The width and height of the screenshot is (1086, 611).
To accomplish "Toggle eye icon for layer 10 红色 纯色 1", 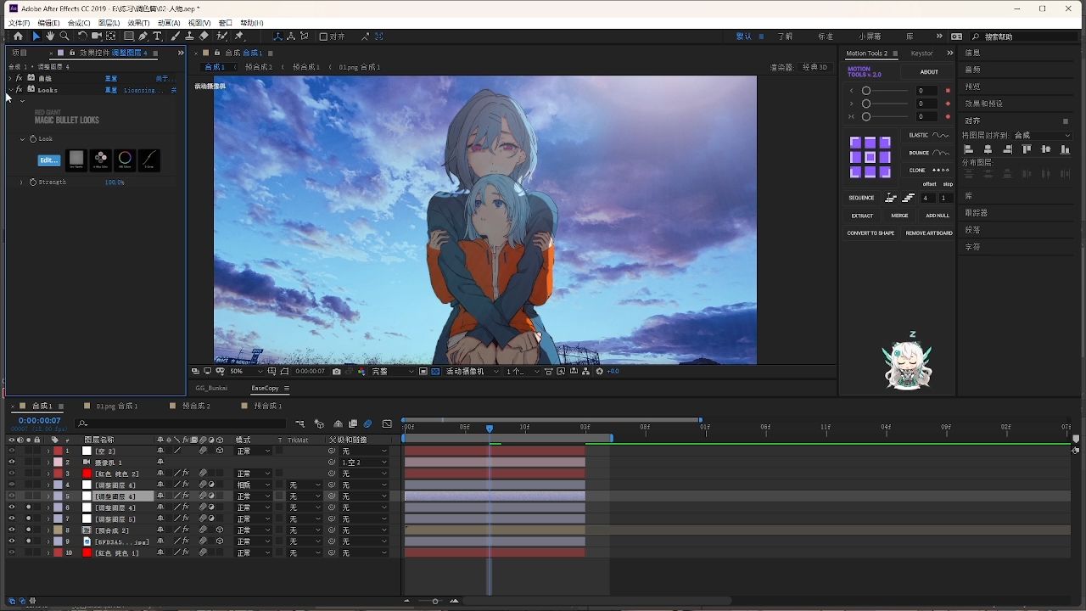I will [12, 552].
